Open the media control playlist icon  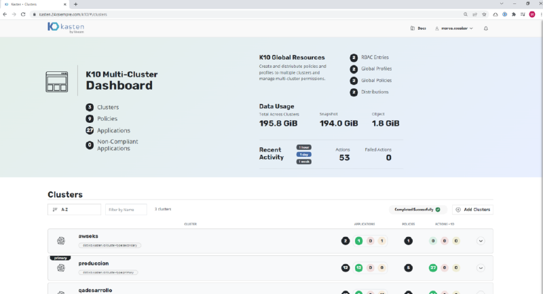pos(523,14)
